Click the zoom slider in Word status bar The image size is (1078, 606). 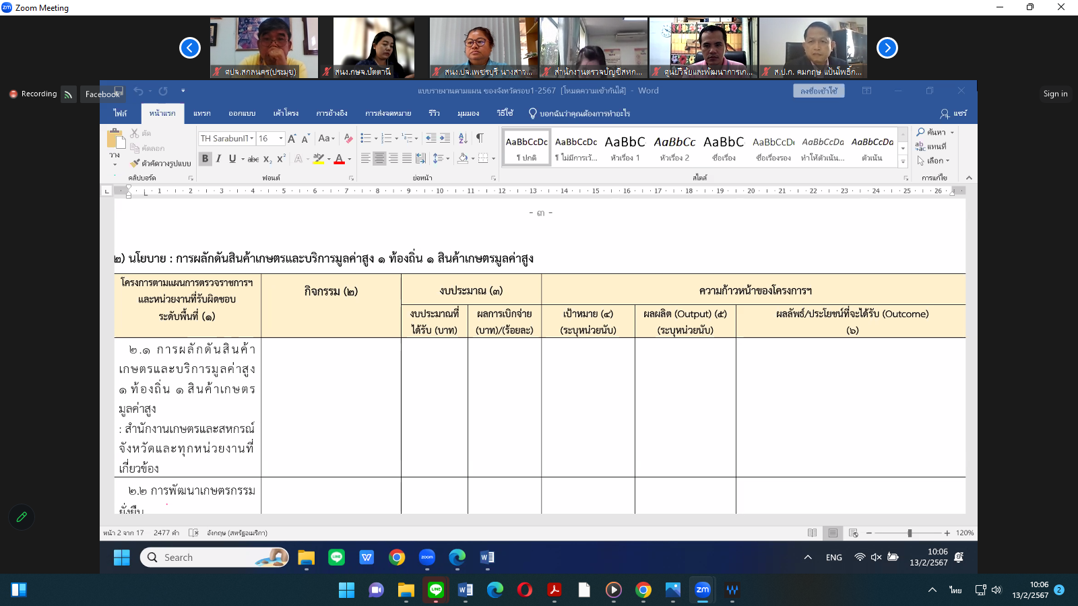pos(909,533)
